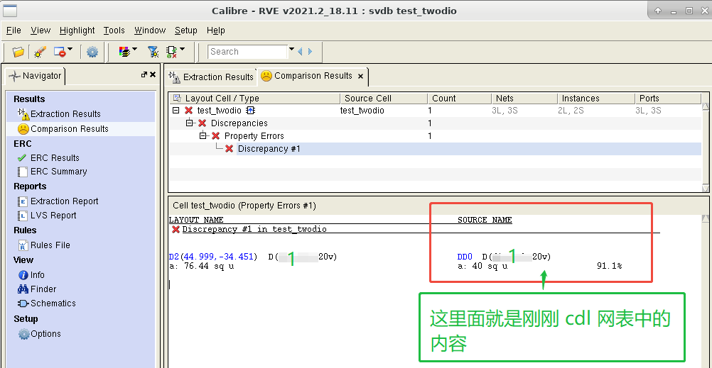This screenshot has width=712, height=368.
Task: Go to next search result arrow
Action: (x=310, y=52)
